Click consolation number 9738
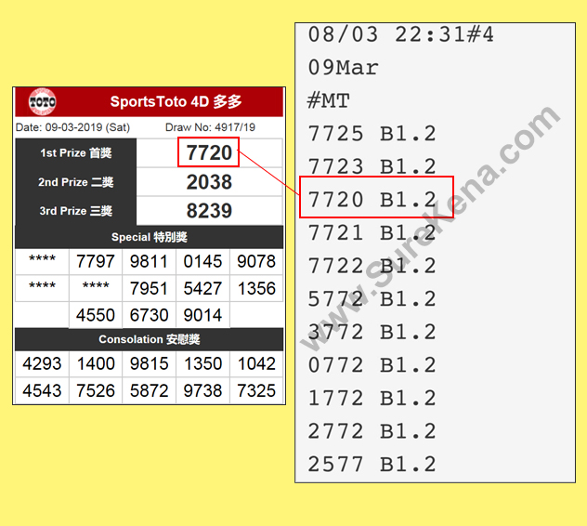Viewport: 587px width, 526px height. (x=202, y=390)
